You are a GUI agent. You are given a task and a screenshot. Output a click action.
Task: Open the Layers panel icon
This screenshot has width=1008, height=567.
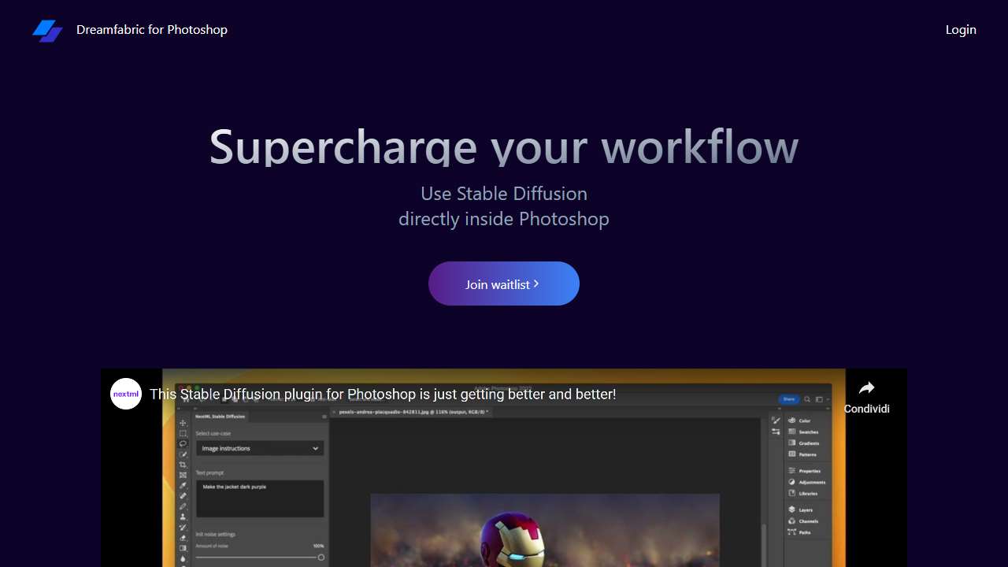792,510
